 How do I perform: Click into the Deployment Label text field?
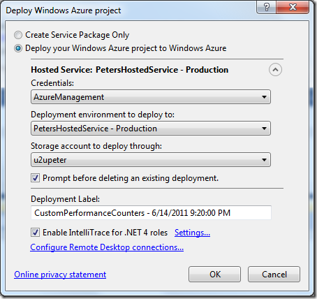click(151, 212)
